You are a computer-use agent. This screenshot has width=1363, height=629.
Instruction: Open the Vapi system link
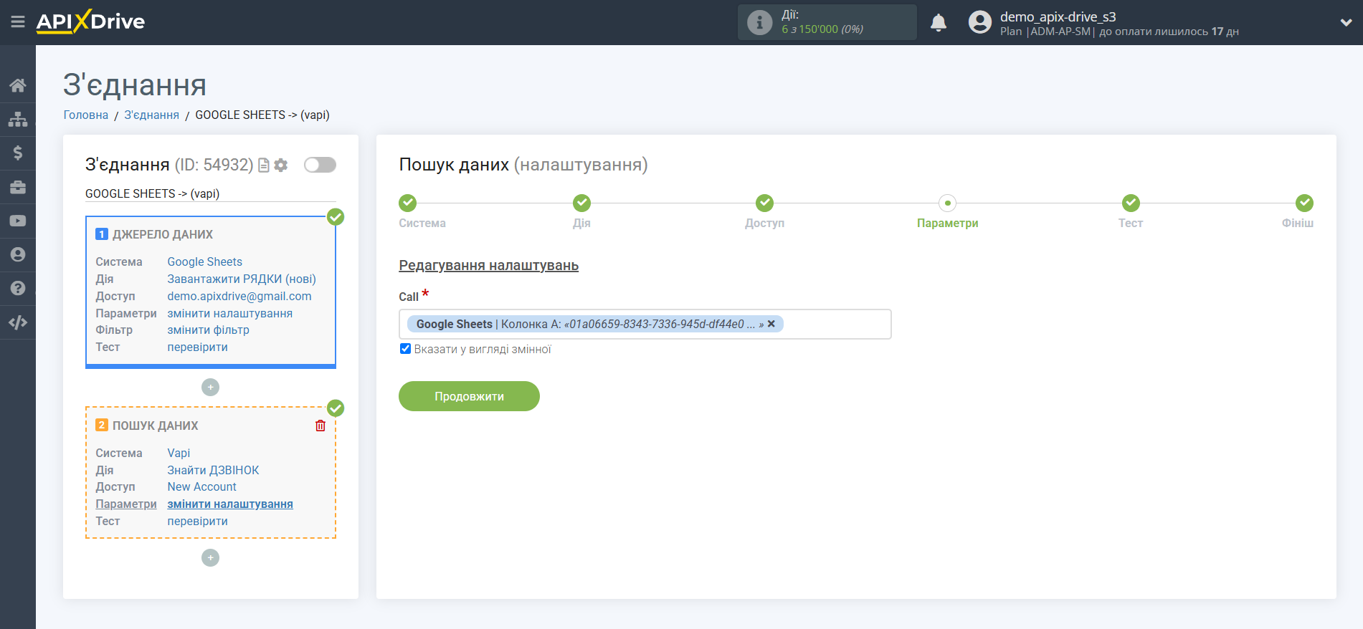179,453
